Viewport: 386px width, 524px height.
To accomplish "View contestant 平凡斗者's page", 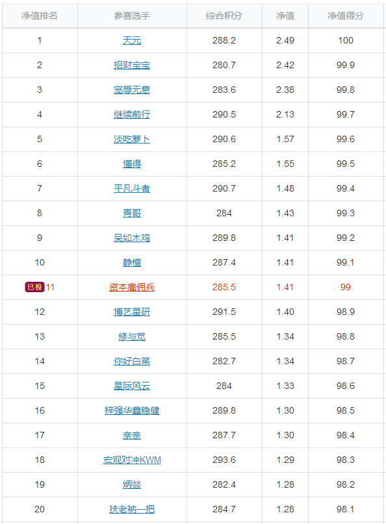I will point(132,189).
